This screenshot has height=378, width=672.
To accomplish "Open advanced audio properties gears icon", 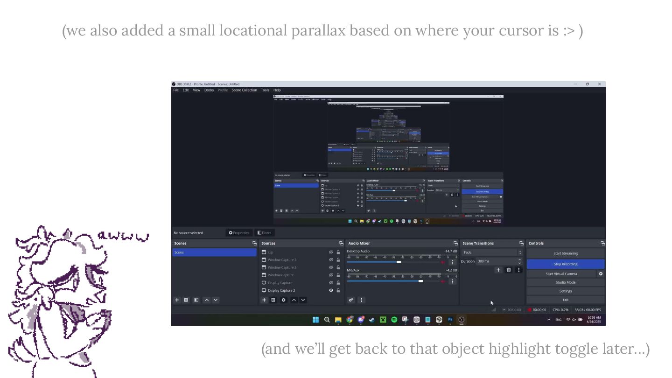I will click(351, 300).
